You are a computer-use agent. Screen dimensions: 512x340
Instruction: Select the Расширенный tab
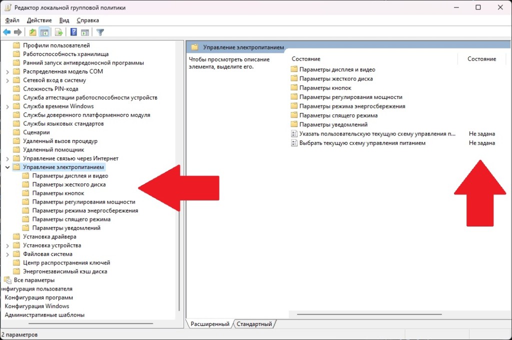tap(209, 324)
